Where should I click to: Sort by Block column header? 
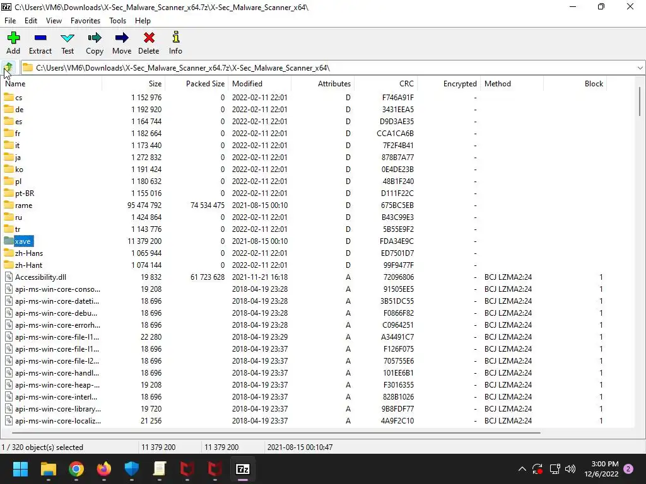pyautogui.click(x=575, y=84)
